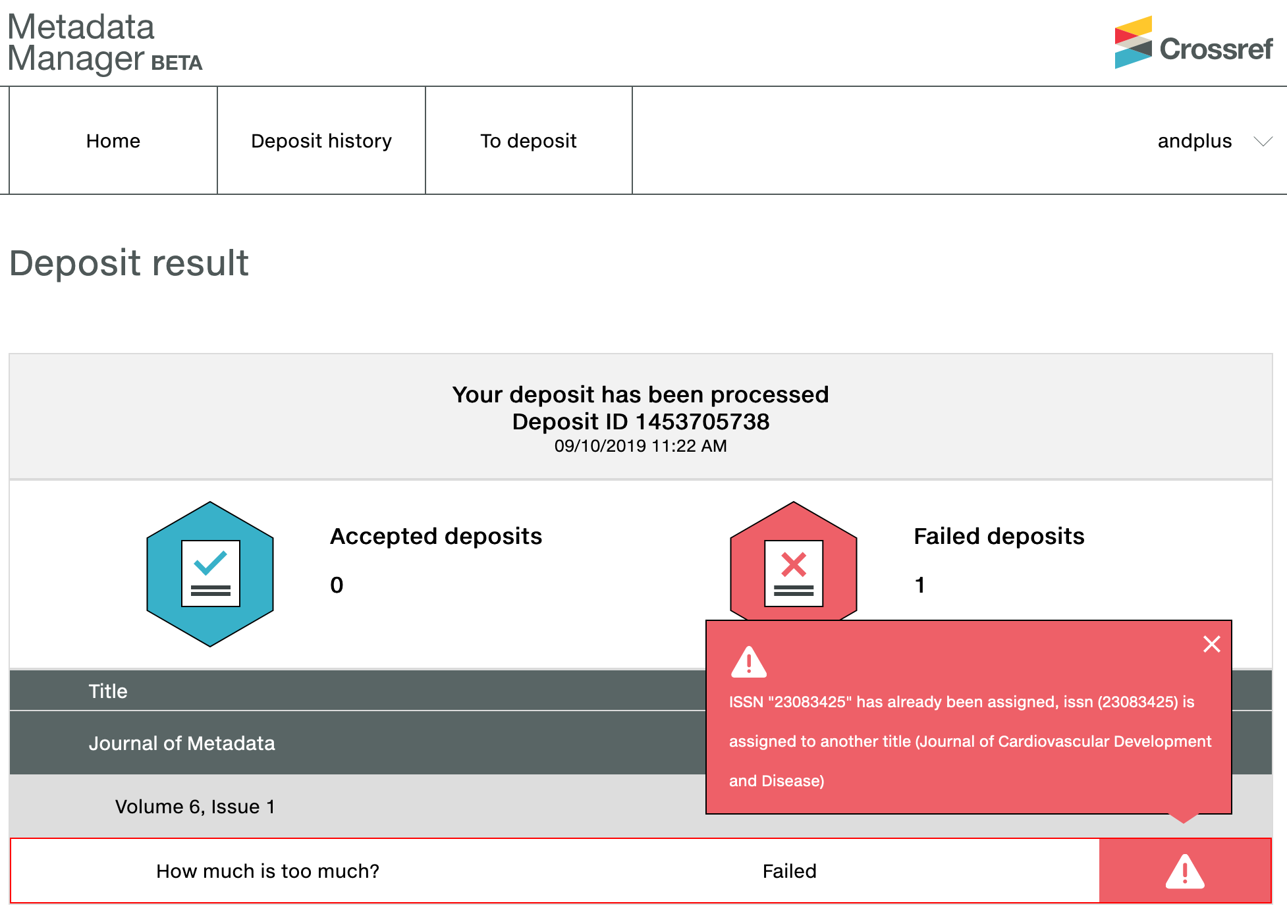The width and height of the screenshot is (1287, 914).
Task: Click the X document inside the red hexagon
Action: pos(792,570)
